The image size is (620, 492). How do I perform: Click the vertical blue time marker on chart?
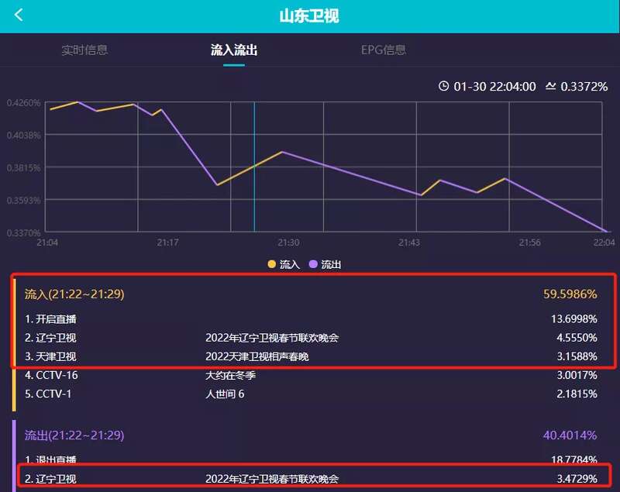[254, 167]
